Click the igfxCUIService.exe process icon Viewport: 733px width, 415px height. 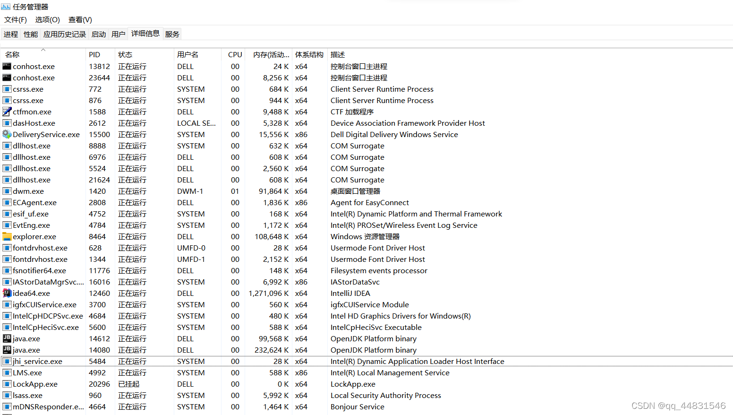pos(7,304)
